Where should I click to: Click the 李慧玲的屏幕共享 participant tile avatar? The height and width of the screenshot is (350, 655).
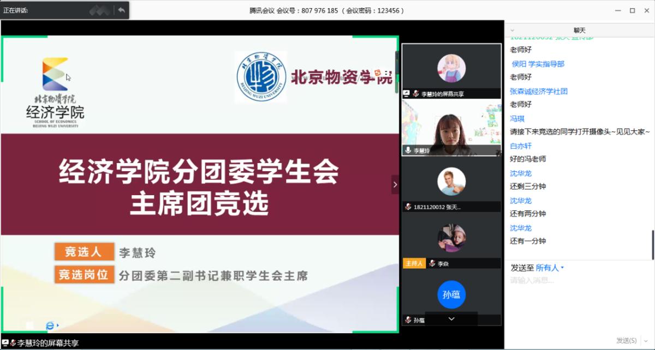[x=451, y=69]
